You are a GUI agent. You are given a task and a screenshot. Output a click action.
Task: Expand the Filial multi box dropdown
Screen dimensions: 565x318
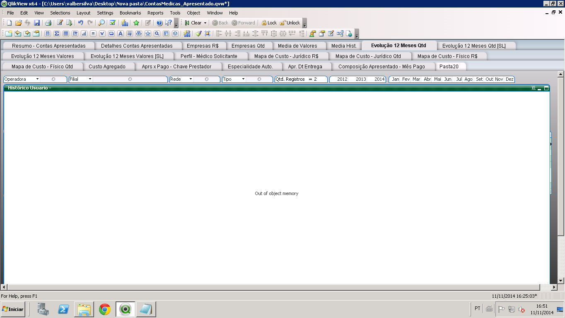(x=90, y=79)
